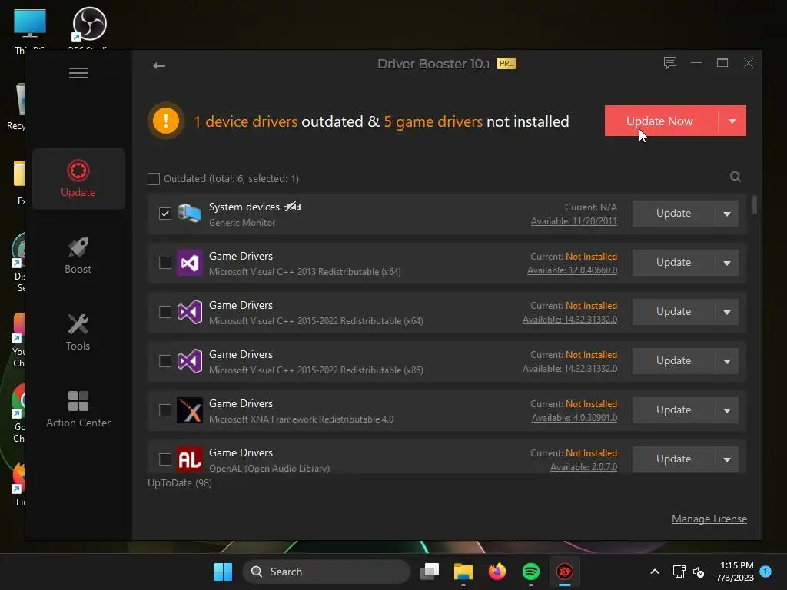Update Visual C++ 2015-2022 (x86)
Viewport: 787px width, 590px height.
tap(673, 361)
